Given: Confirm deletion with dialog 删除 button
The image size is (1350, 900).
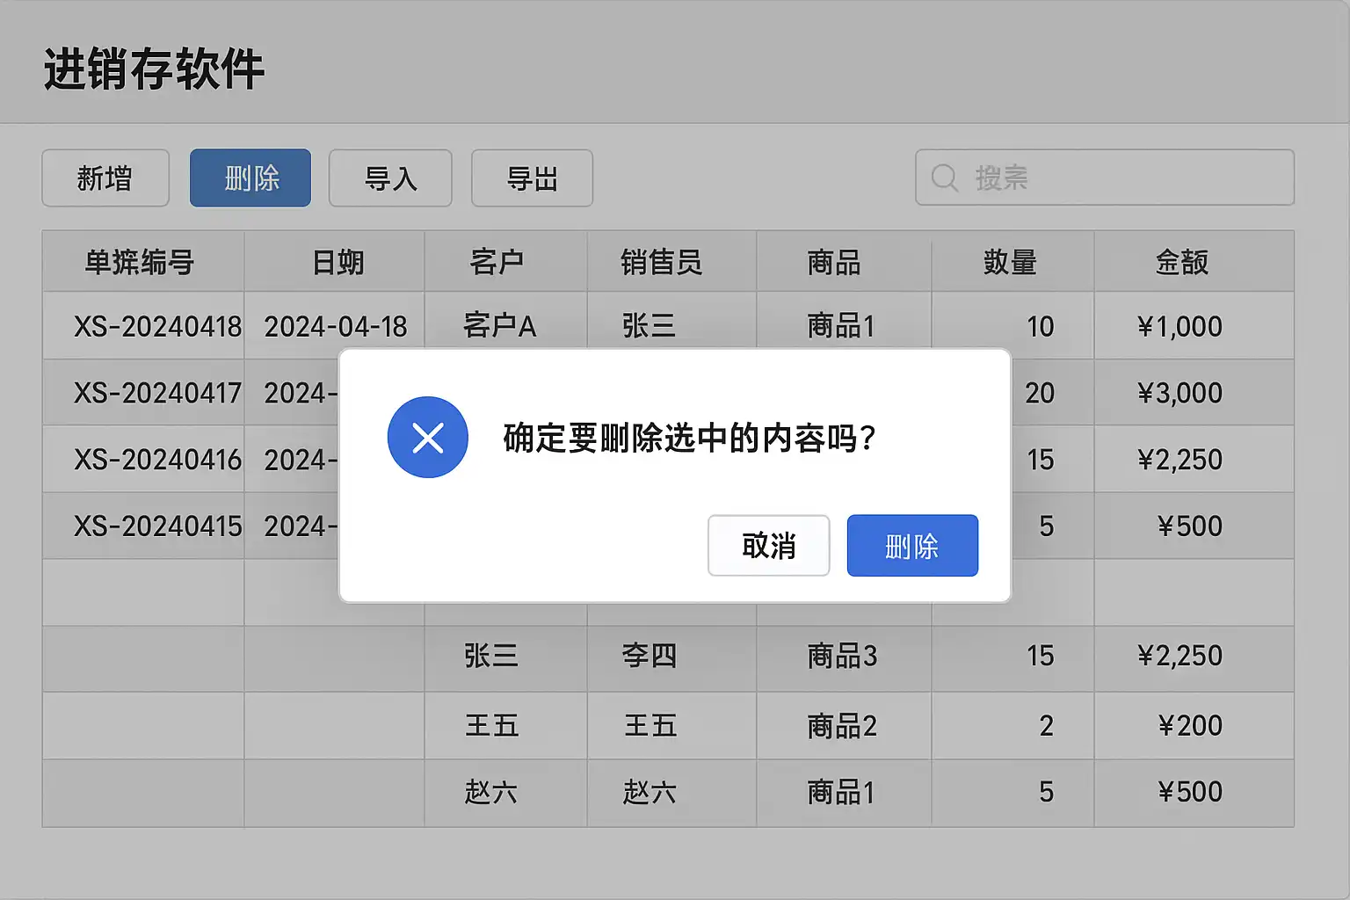Looking at the screenshot, I should 912,546.
